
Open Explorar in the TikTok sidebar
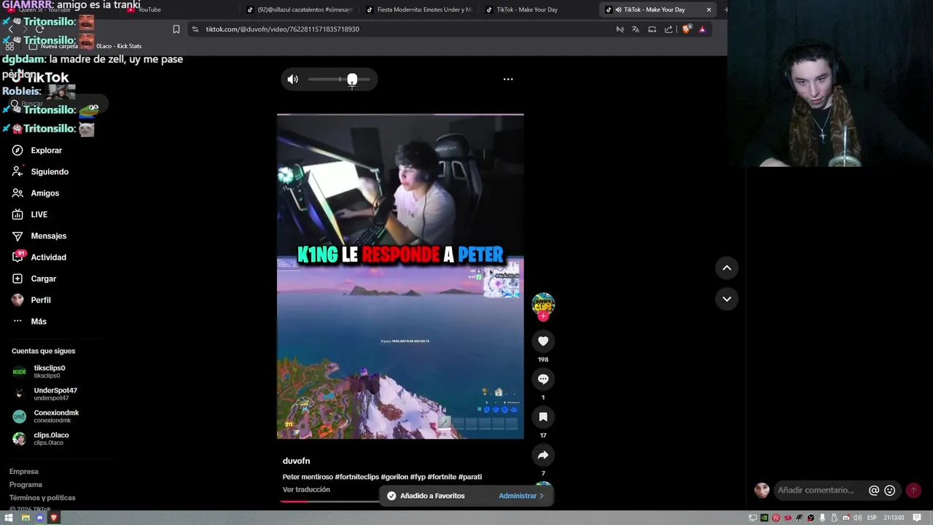click(x=37, y=150)
